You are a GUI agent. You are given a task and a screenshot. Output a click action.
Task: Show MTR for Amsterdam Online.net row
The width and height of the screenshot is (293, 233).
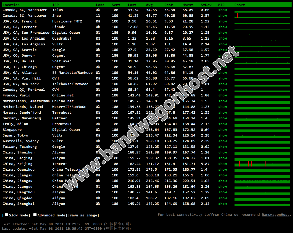(x=223, y=101)
